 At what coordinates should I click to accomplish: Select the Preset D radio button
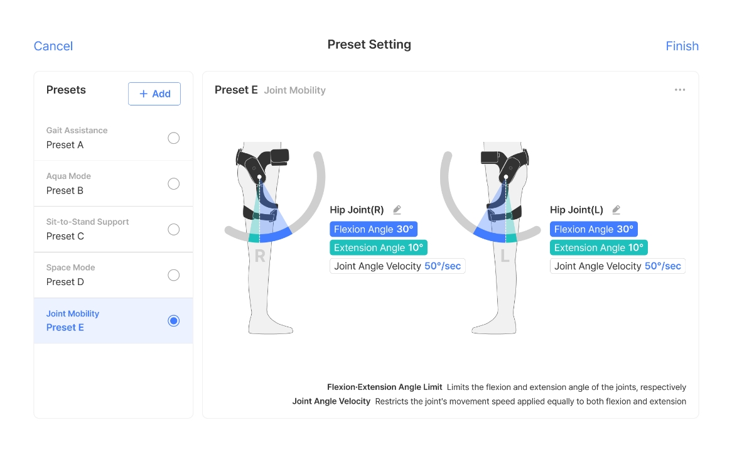(174, 276)
